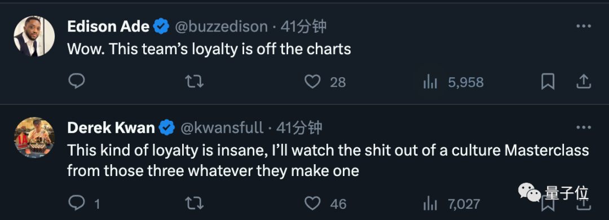Retweet Edison Ade's loyalty post
This screenshot has width=609, height=220.
(x=194, y=82)
